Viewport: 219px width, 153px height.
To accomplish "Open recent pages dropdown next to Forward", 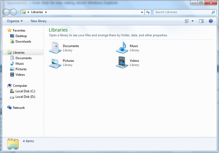I will coord(19,12).
